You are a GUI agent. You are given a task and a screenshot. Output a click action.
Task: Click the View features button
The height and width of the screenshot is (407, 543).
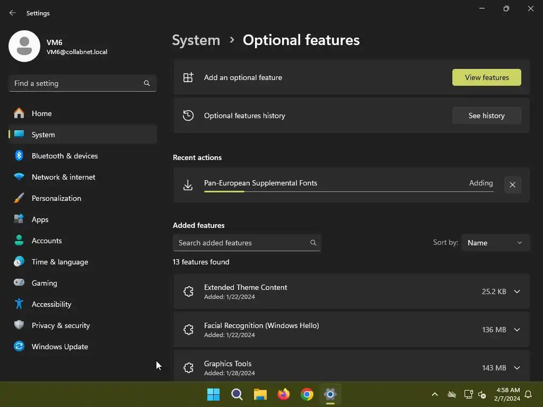(x=487, y=77)
